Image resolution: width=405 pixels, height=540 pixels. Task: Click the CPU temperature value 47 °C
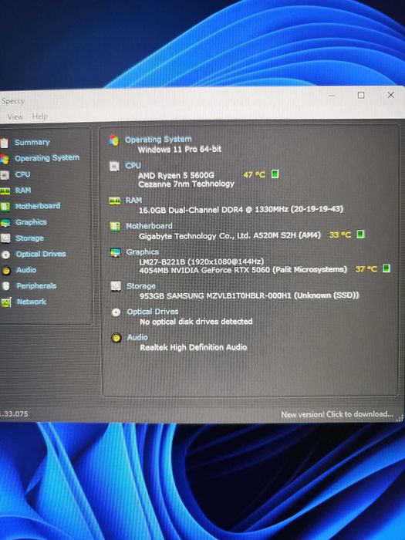point(255,174)
